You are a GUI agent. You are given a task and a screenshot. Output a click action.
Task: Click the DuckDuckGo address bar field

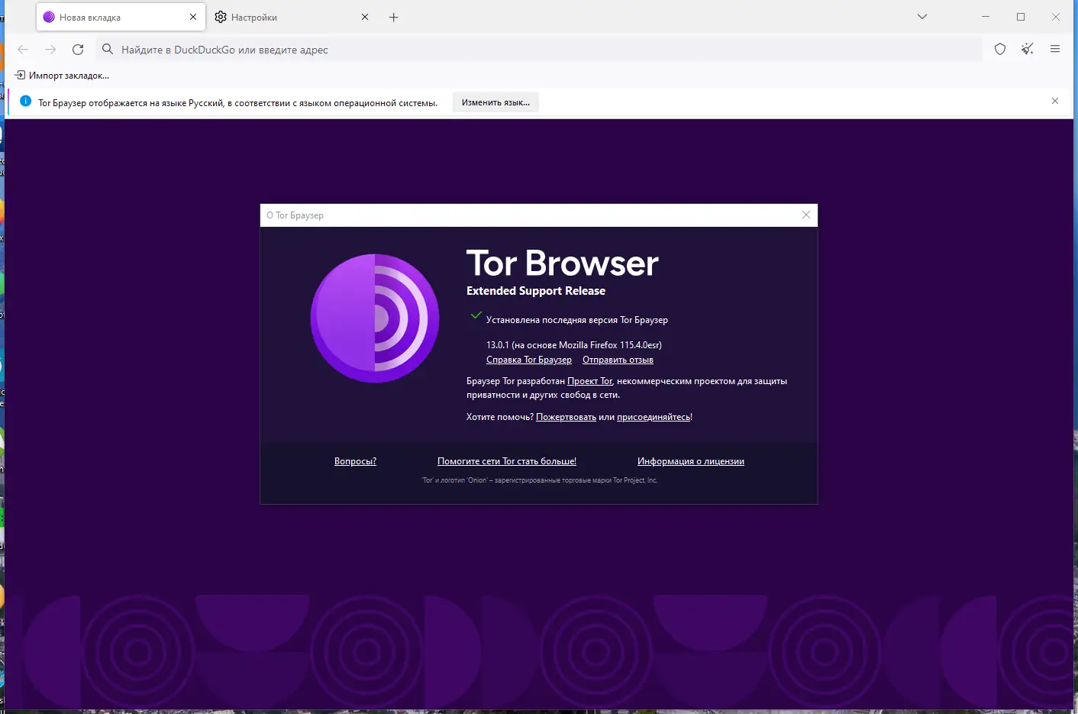tap(539, 50)
